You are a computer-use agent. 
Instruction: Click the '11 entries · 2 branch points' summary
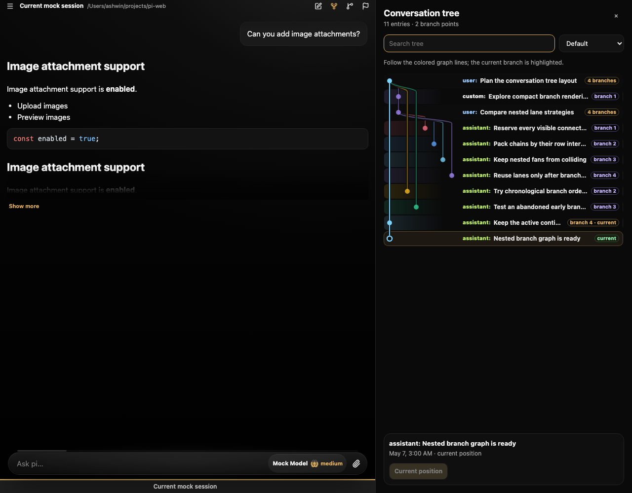click(x=421, y=24)
